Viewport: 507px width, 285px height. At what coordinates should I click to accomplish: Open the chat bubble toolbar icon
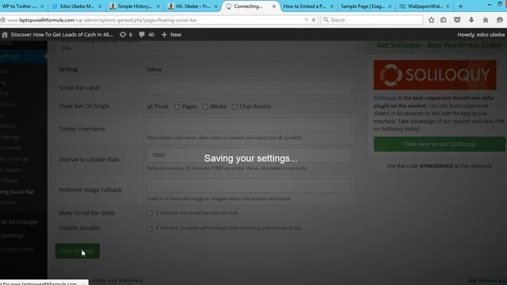(500, 20)
